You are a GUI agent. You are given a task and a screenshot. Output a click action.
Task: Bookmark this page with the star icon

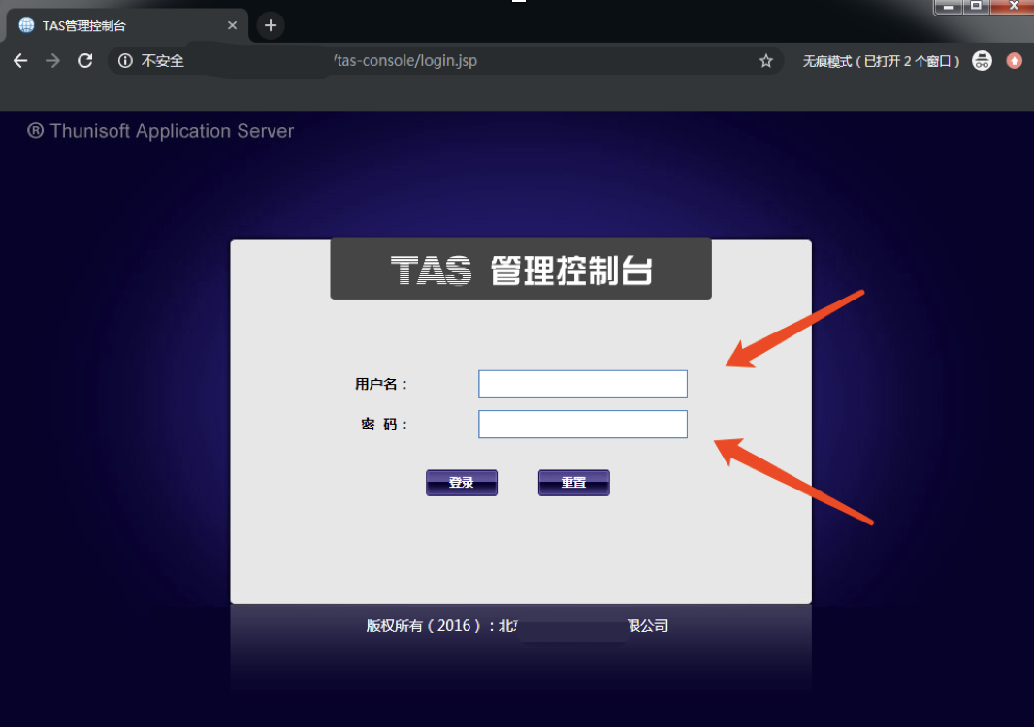coord(766,61)
